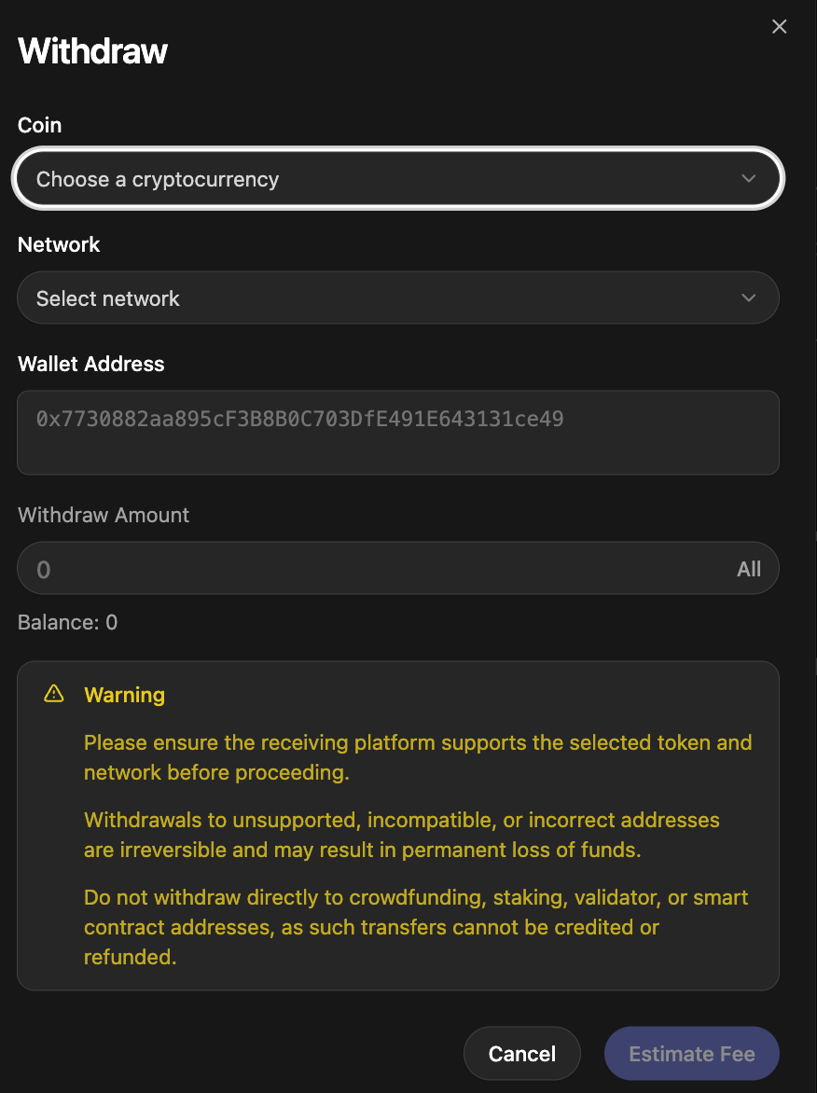Click the Wallet Address label
The width and height of the screenshot is (817, 1093).
coord(91,364)
